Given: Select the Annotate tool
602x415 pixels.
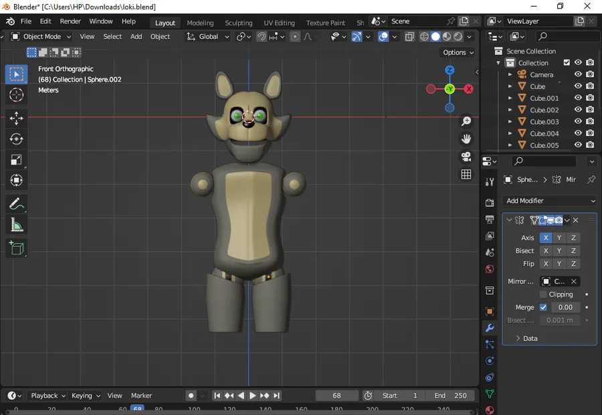Looking at the screenshot, I should (16, 204).
